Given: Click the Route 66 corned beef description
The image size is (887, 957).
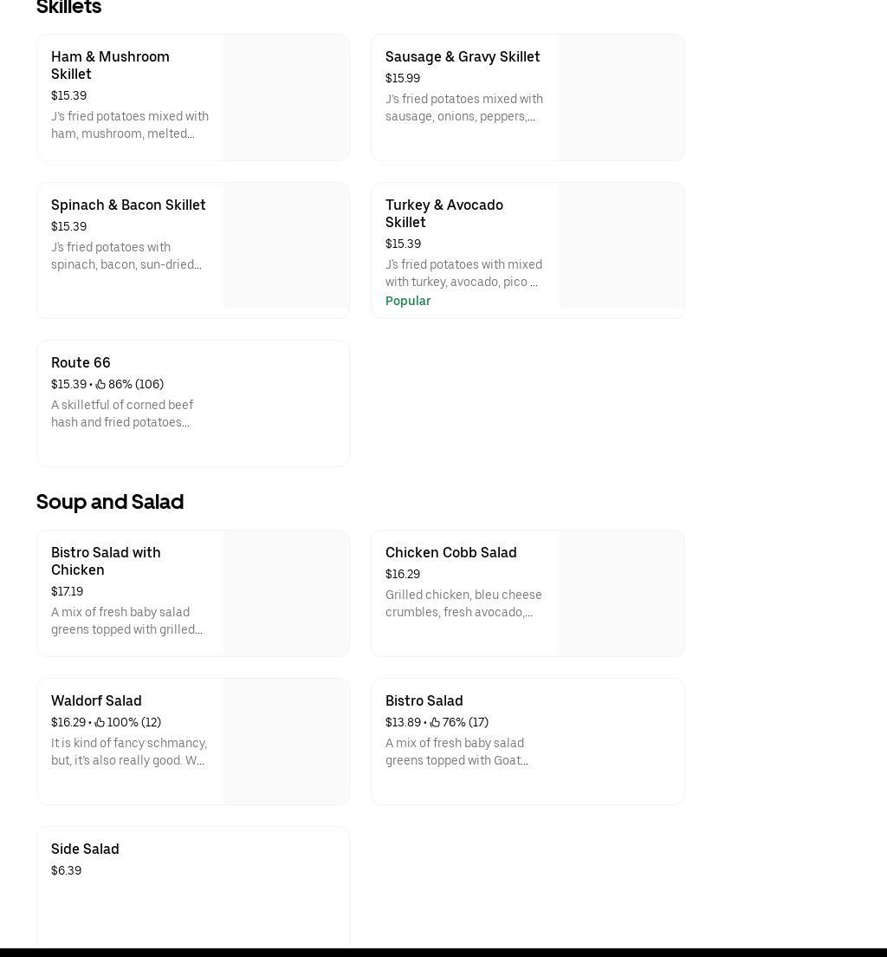Looking at the screenshot, I should (122, 413).
